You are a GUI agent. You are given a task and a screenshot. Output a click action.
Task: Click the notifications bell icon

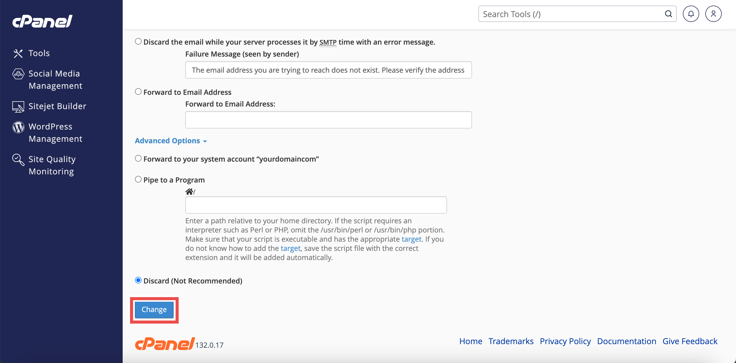coord(691,14)
